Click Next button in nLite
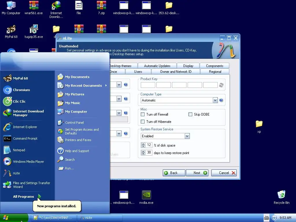This screenshot has height=222, width=296. click(197, 173)
